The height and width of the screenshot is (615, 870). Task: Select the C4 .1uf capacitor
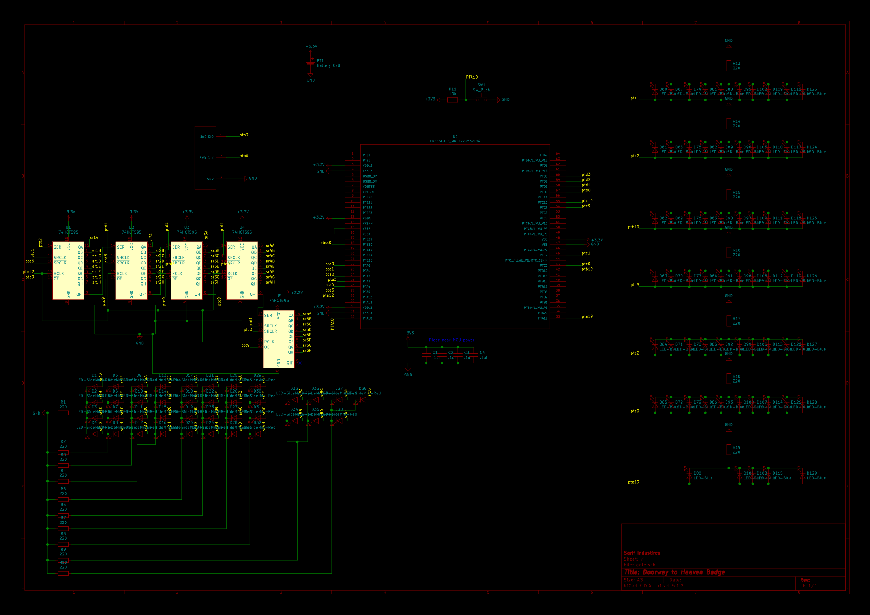pos(474,355)
